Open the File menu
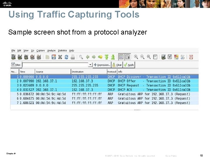Viewport: 210px width, 158px height. point(13,51)
